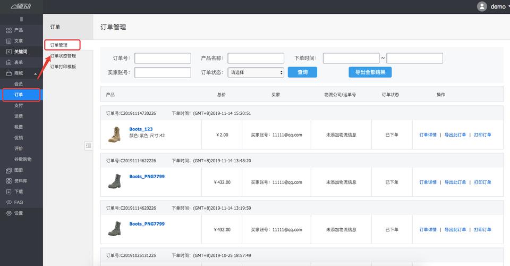Open the 图册 gallery icon
The height and width of the screenshot is (266, 510).
click(9, 170)
